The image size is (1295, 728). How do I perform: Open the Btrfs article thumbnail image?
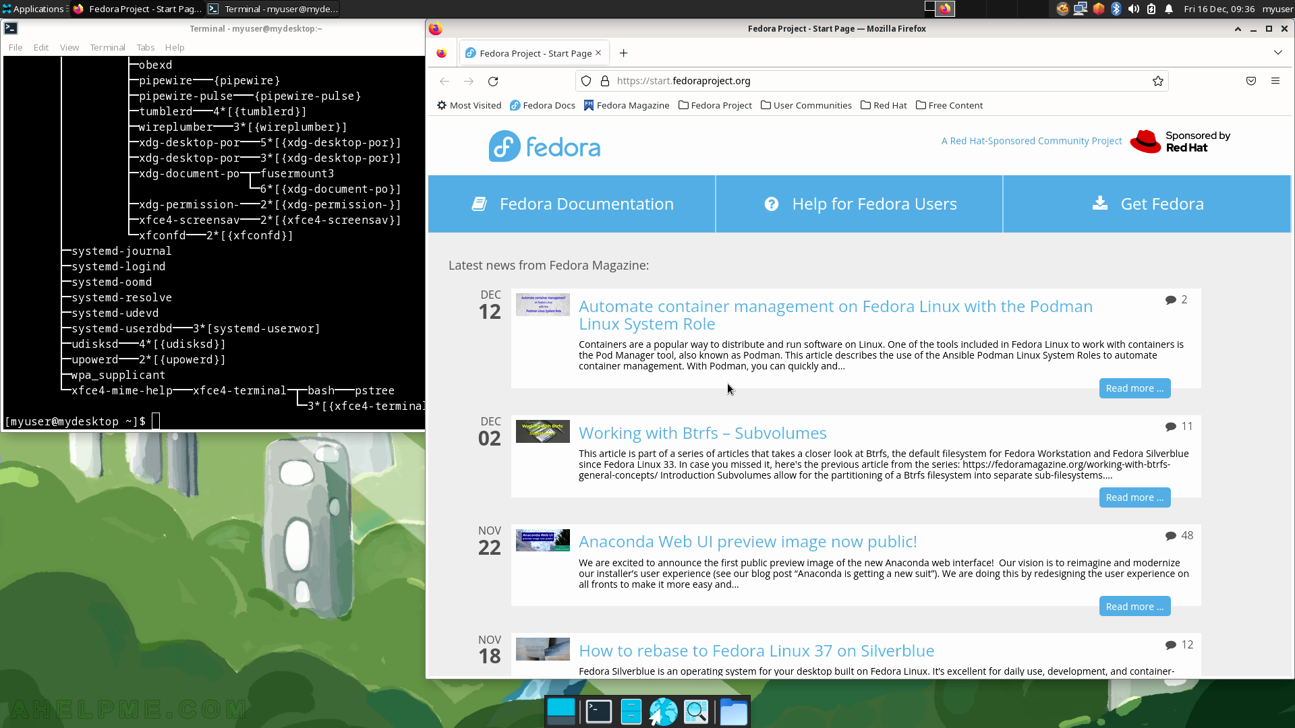pyautogui.click(x=543, y=431)
